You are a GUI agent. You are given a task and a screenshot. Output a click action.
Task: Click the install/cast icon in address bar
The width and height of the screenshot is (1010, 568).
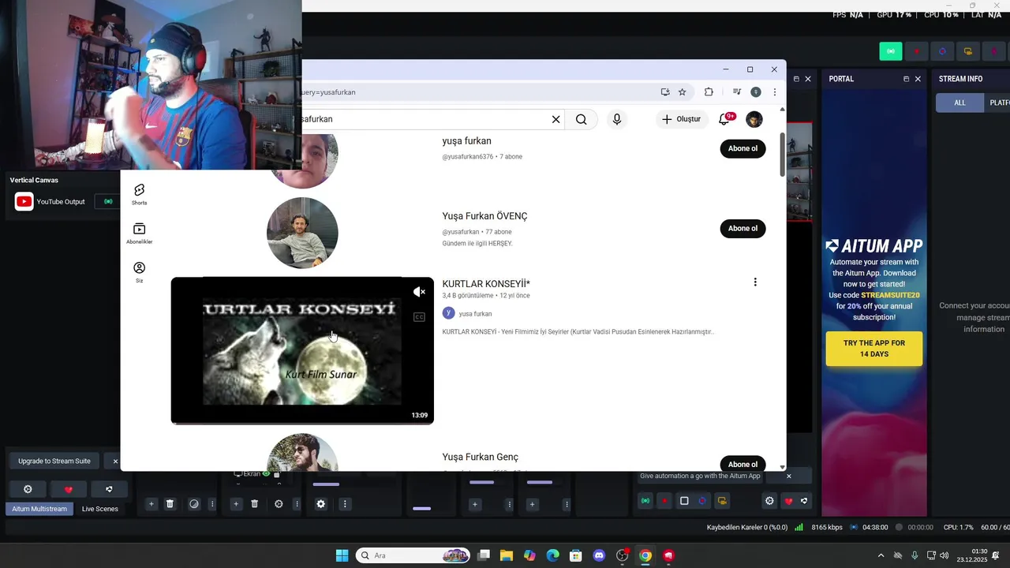665,92
